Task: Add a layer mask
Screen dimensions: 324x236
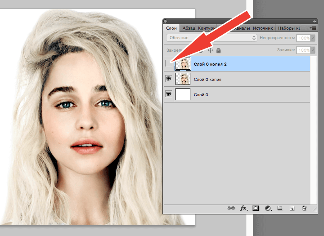Action: (x=256, y=209)
